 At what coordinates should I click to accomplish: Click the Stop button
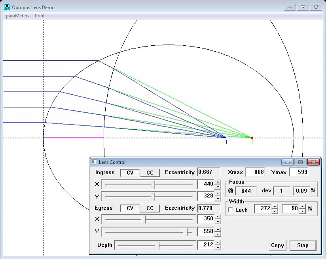(x=303, y=246)
